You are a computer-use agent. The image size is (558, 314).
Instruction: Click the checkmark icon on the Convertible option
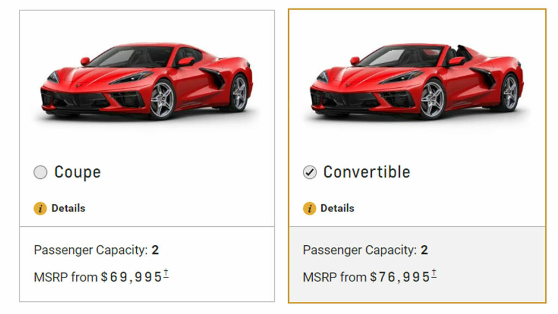point(310,172)
